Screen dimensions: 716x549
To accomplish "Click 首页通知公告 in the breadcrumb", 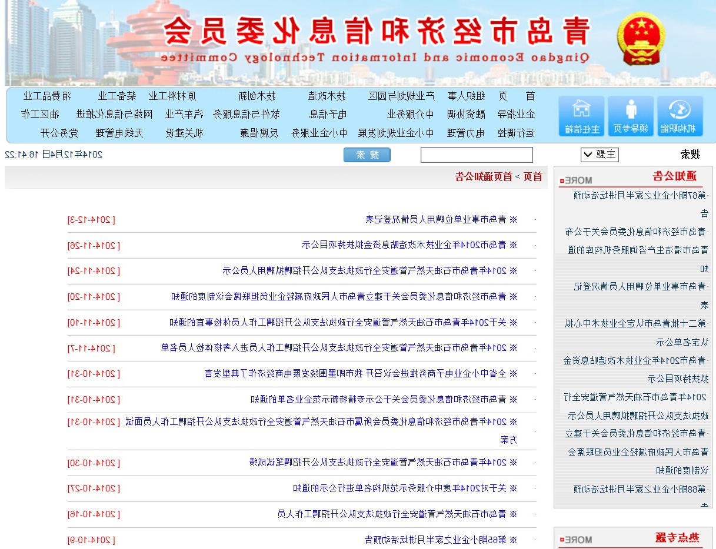I will click(x=484, y=176).
